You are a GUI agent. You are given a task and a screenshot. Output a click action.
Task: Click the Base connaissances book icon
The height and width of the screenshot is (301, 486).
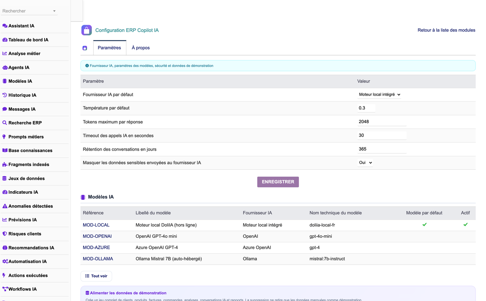[5, 151]
